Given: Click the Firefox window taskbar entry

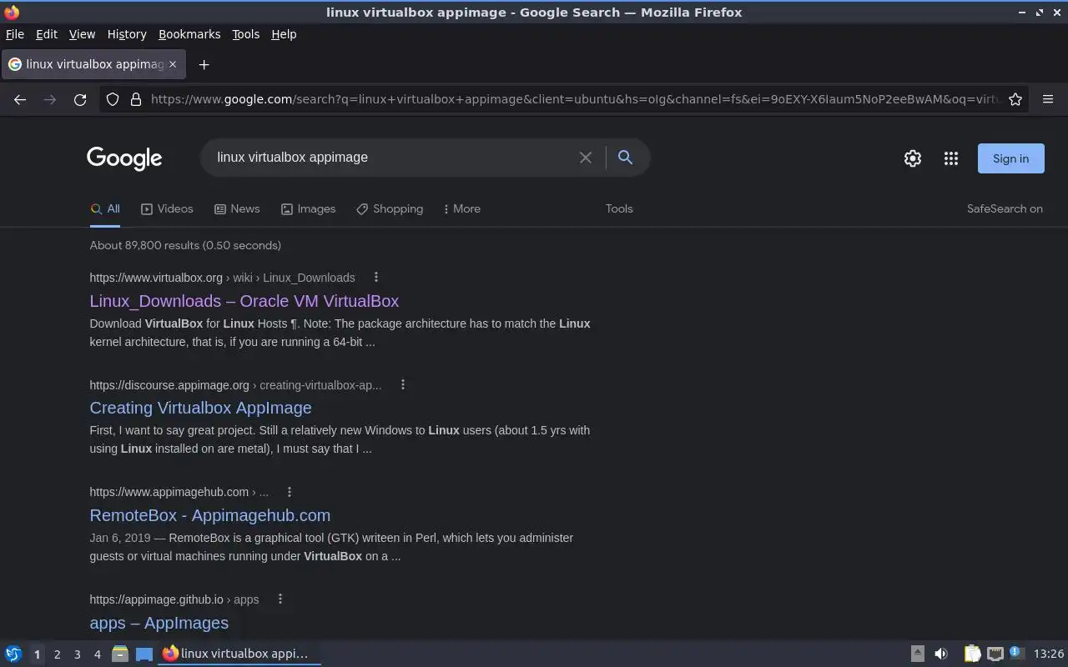Looking at the screenshot, I should (x=239, y=654).
